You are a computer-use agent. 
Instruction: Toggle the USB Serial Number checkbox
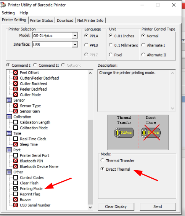(x=16, y=205)
